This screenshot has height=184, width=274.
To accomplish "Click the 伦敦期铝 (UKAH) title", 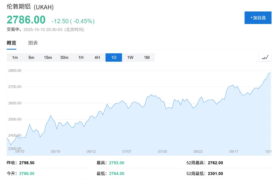I will point(30,7).
